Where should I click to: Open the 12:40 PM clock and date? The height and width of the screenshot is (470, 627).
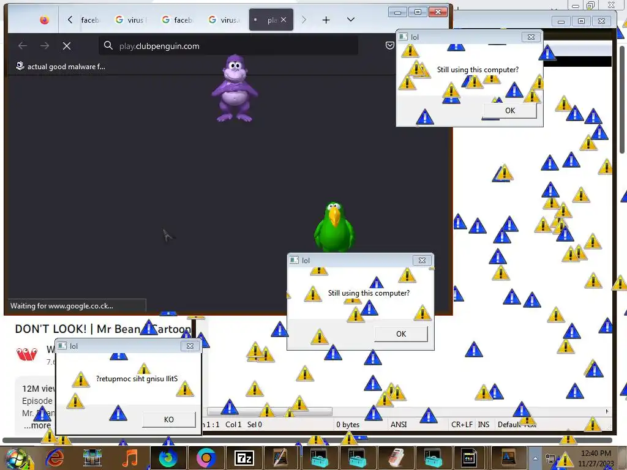(595, 458)
